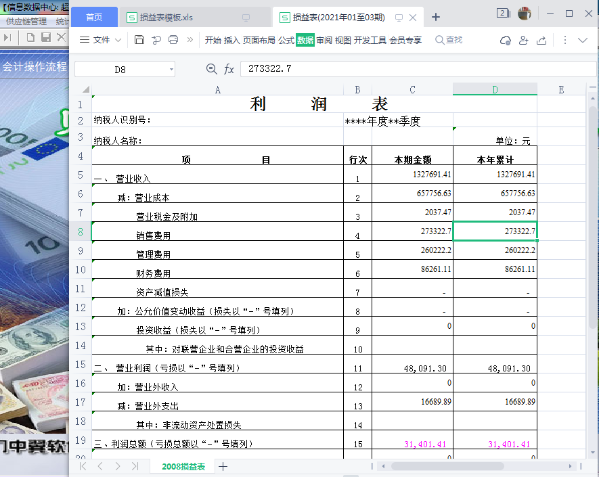599x477 pixels.
Task: Click cell C6 value 657756.63
Action: tap(412, 194)
